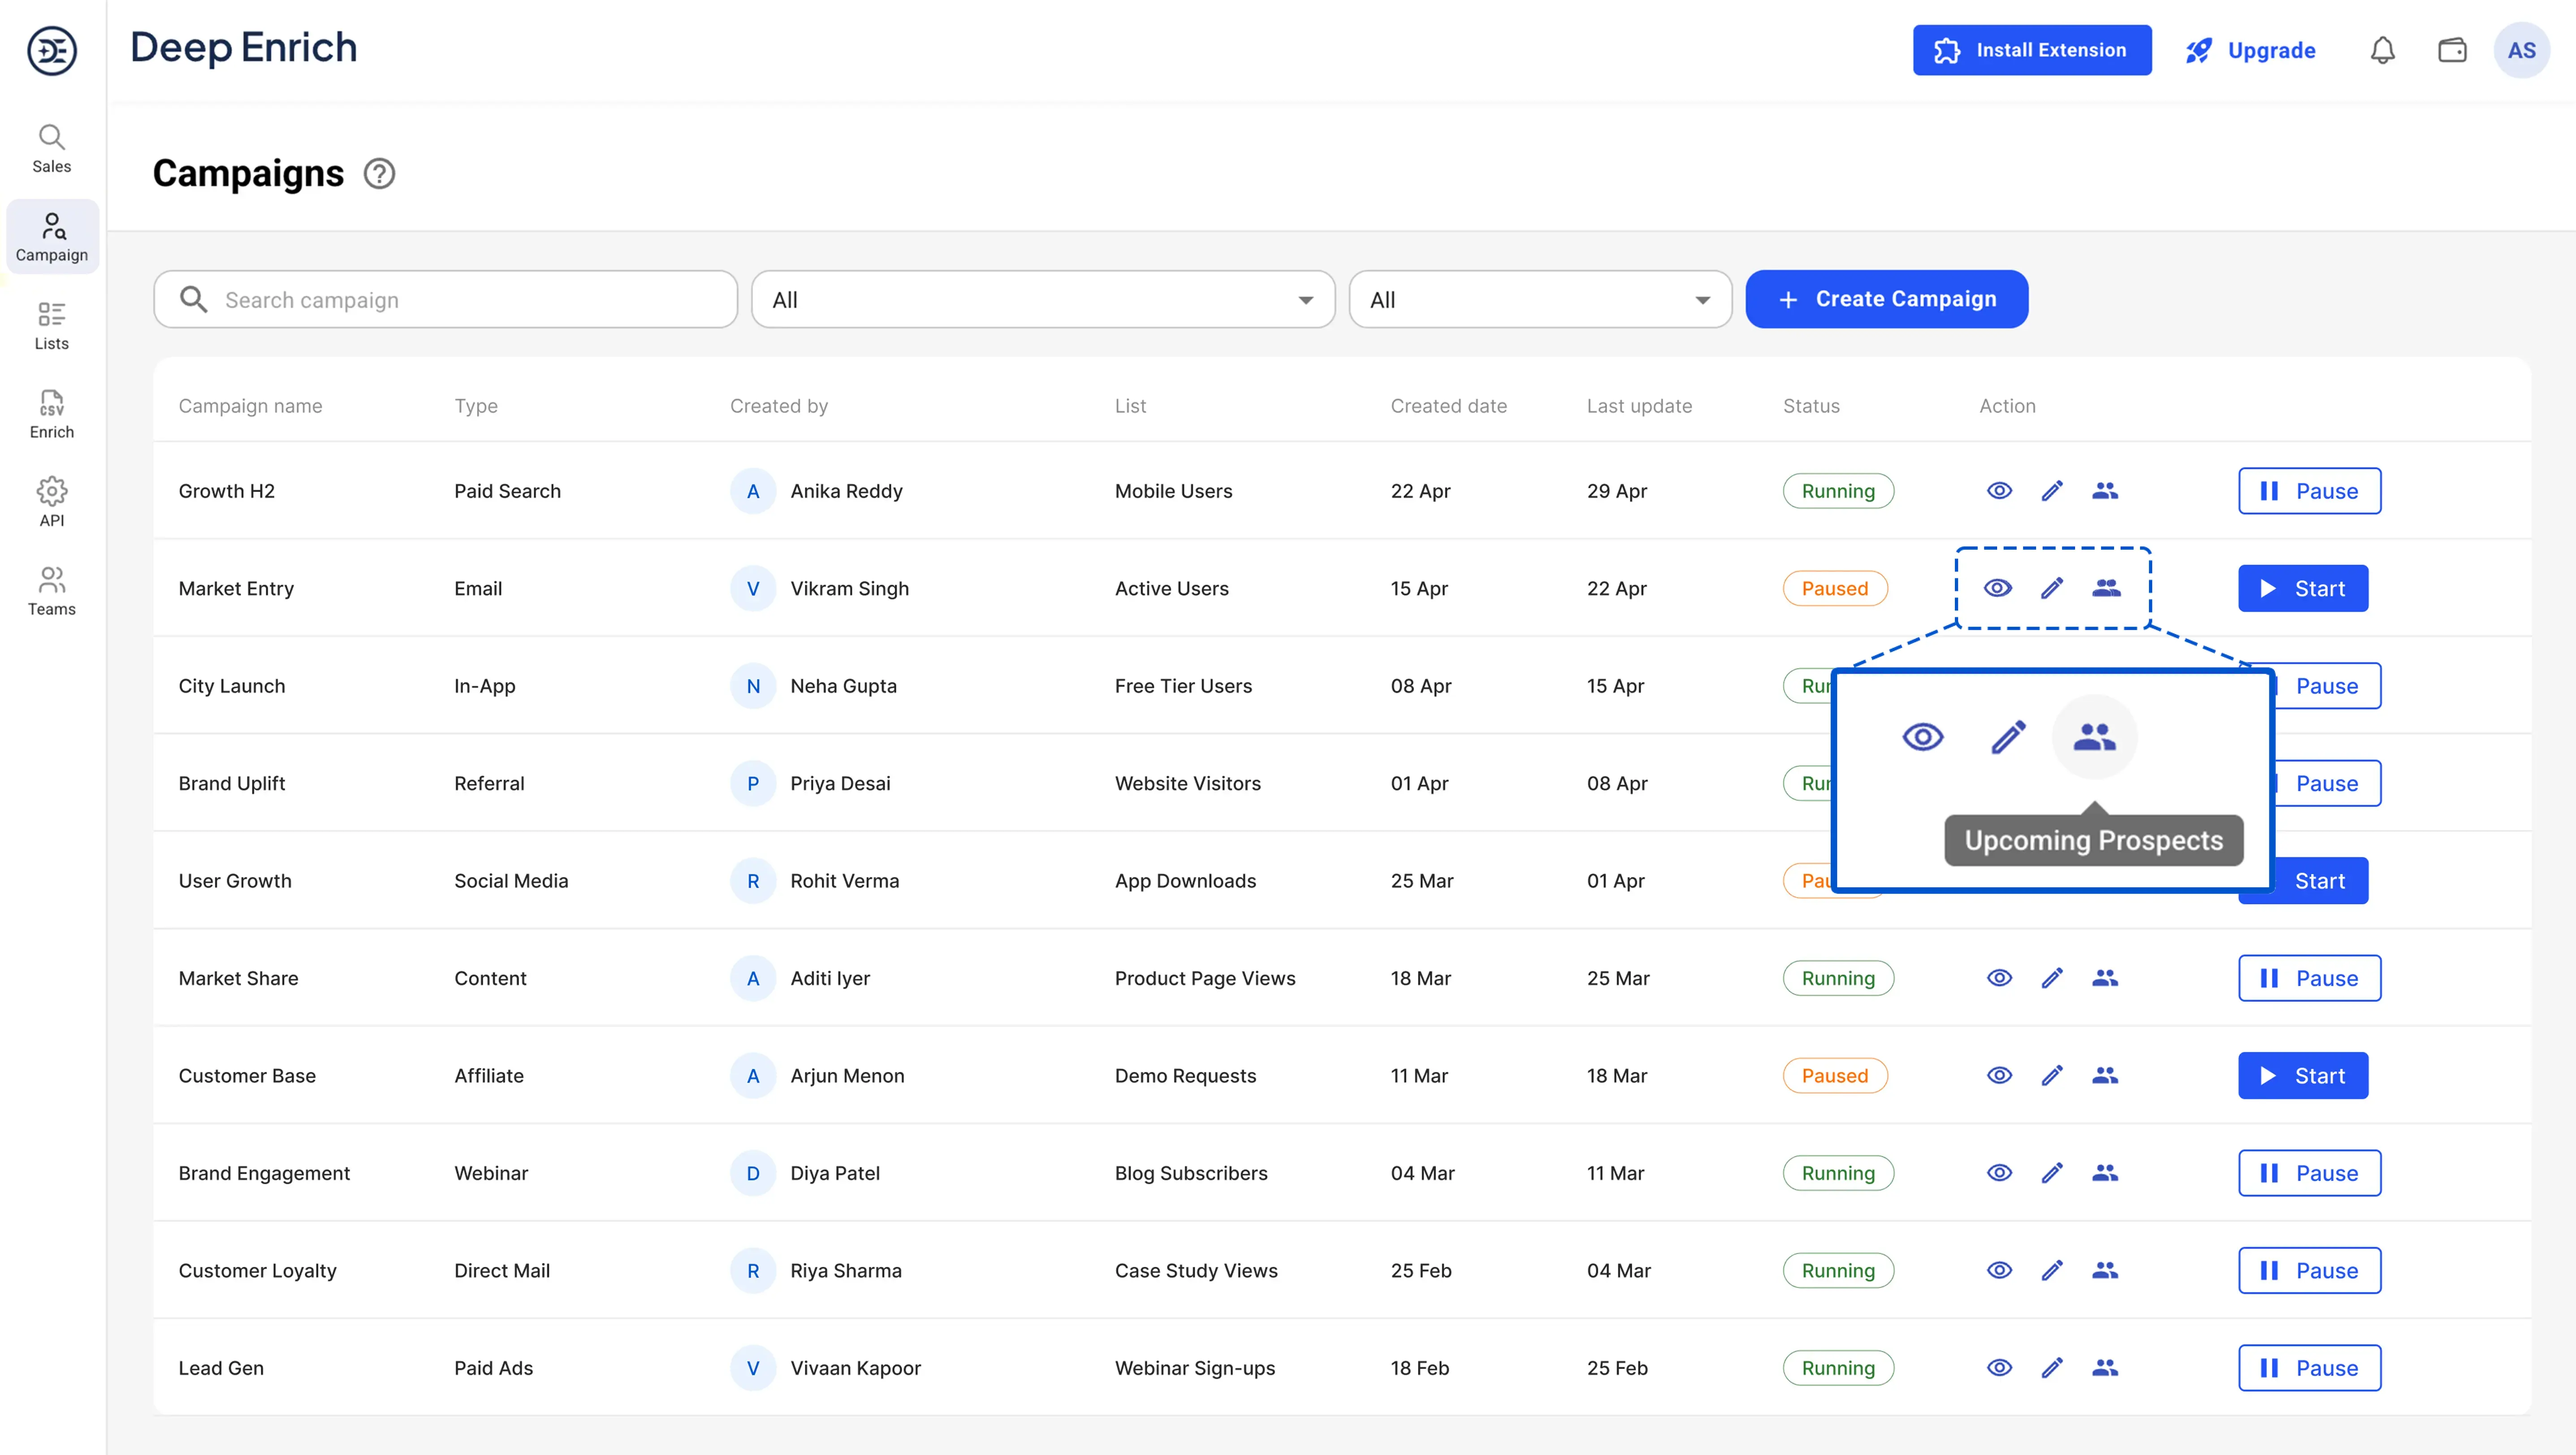Go to Sales in the sidebar
Screen dimensions: 2576x1455
pyautogui.click(x=52, y=148)
